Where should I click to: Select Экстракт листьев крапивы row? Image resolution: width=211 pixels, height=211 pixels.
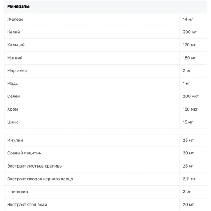pos(105,166)
